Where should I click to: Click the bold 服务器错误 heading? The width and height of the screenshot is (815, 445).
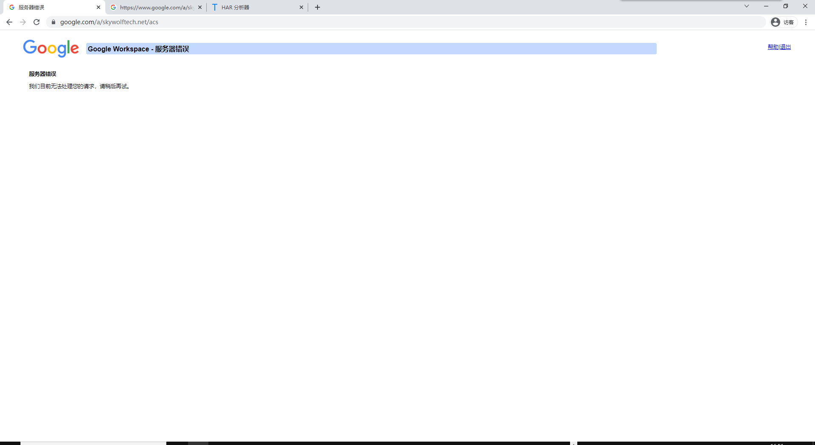pos(42,74)
